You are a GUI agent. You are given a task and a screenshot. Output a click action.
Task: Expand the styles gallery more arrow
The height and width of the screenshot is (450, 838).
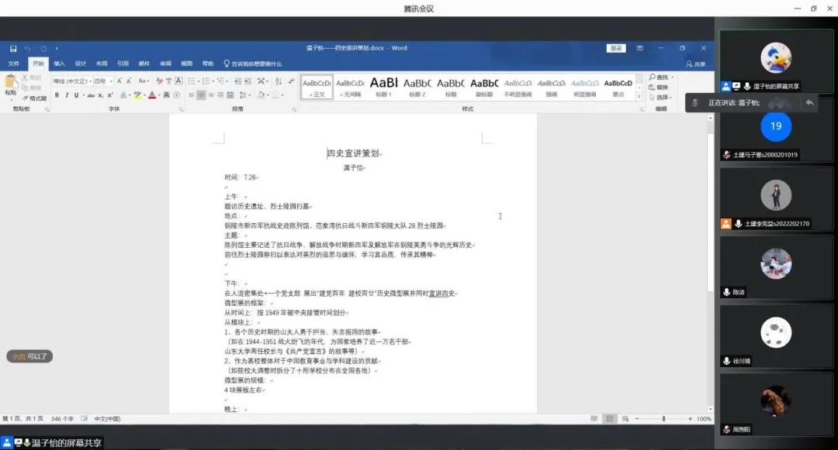(x=639, y=96)
